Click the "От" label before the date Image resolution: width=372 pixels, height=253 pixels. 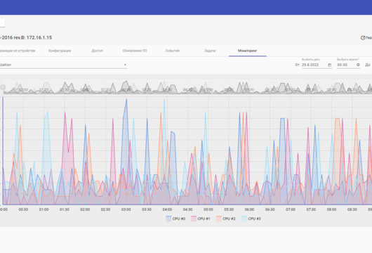(x=297, y=65)
